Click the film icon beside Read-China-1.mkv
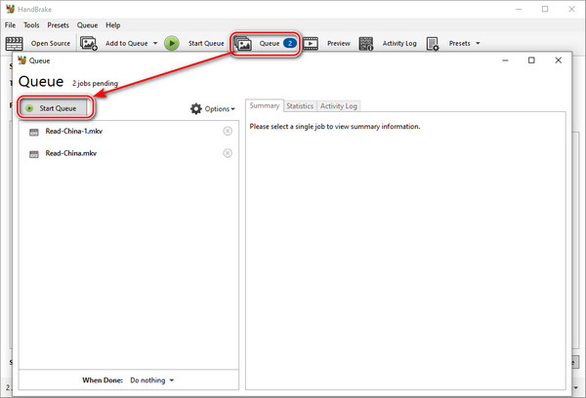This screenshot has height=398, width=586. coord(34,132)
